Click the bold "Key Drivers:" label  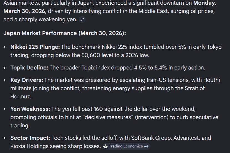[x=27, y=80]
